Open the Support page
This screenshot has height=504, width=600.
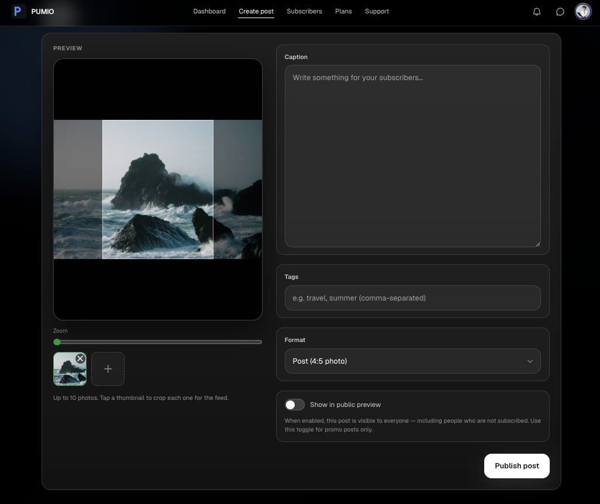(x=377, y=12)
